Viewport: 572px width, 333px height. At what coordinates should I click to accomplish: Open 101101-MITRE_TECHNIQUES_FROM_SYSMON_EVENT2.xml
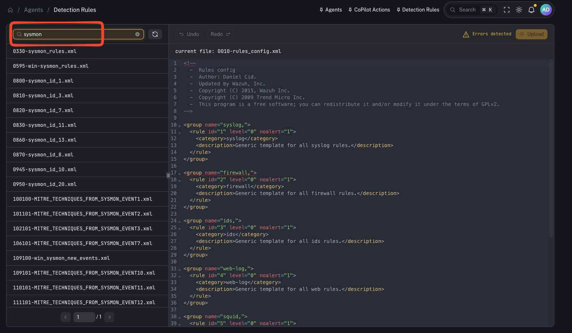(x=87, y=214)
